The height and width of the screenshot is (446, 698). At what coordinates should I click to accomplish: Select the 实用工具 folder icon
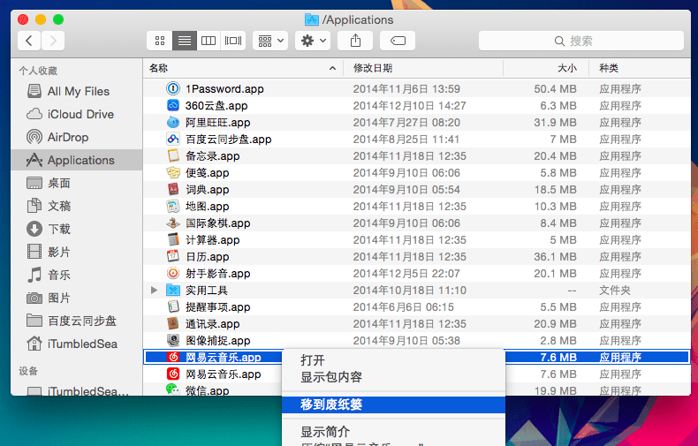[x=172, y=291]
